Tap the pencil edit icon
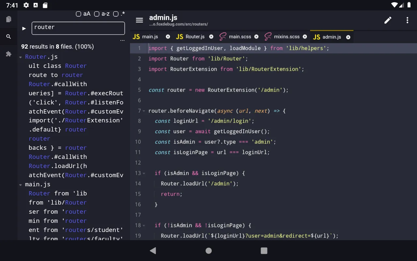Screen dimensions: 417x261 tap(388, 20)
